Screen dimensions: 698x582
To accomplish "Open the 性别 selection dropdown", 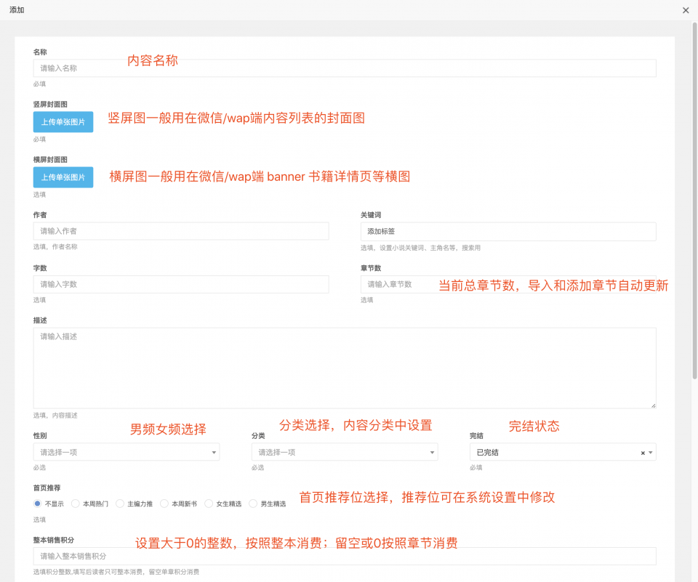I will point(126,452).
